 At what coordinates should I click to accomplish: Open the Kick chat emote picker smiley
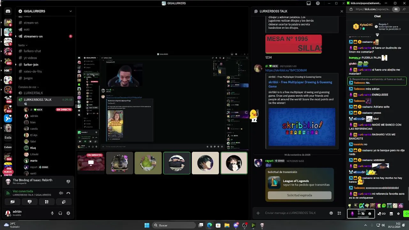pos(370,214)
